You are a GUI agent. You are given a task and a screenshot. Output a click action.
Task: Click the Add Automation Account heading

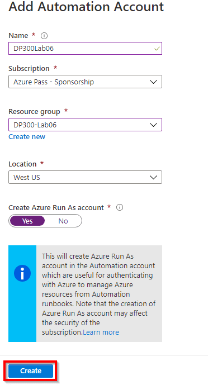(x=86, y=6)
